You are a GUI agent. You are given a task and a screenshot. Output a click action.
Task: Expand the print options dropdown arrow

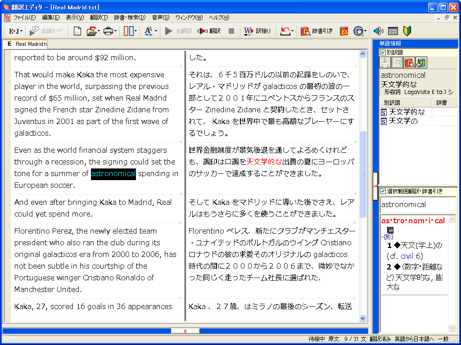115,31
